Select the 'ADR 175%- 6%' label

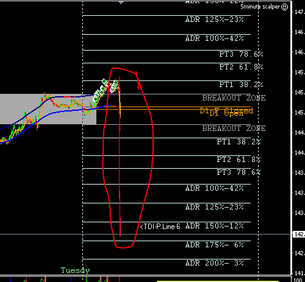(215, 245)
